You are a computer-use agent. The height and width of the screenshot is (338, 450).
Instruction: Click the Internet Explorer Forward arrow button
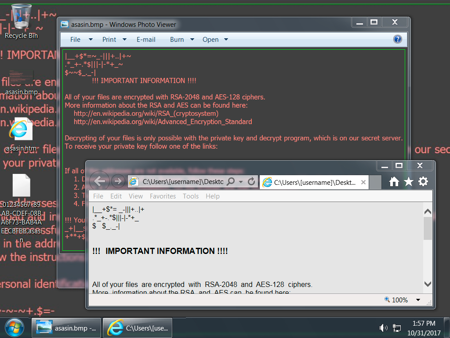point(118,181)
